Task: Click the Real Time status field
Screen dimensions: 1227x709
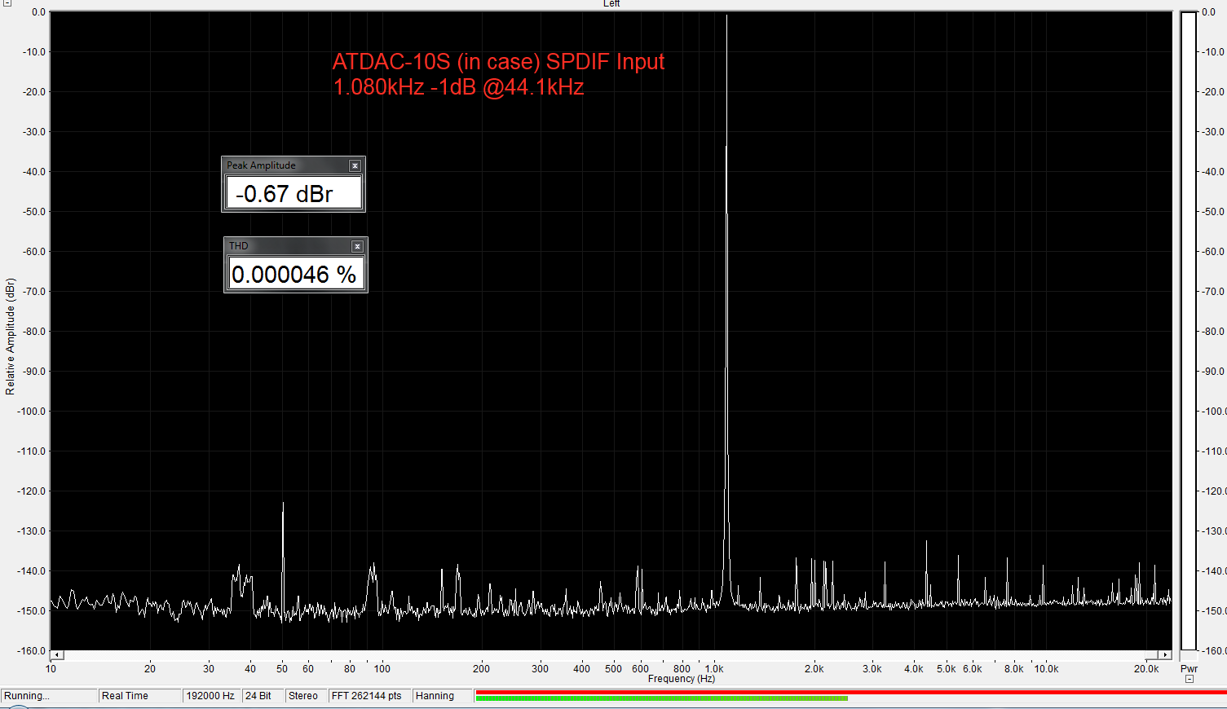Action: point(140,696)
